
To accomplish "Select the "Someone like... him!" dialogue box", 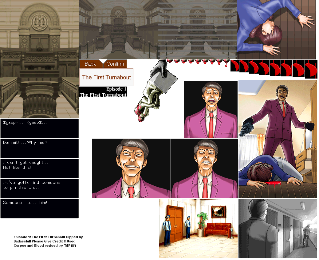I will tap(40, 209).
